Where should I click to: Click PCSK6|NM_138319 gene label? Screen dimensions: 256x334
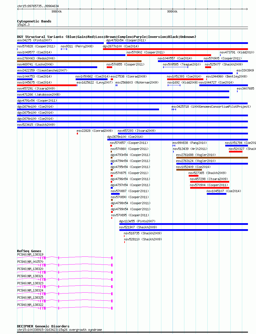point(30,254)
